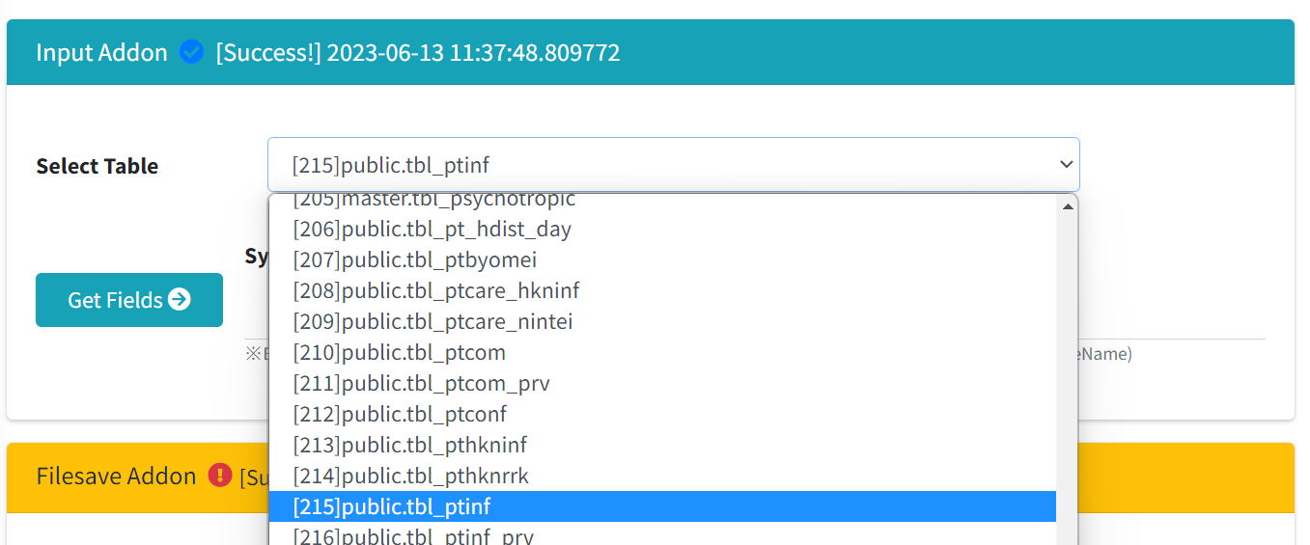The image size is (1310, 545).
Task: Click the red warning icon on Filesave Addon
Action: 220,476
